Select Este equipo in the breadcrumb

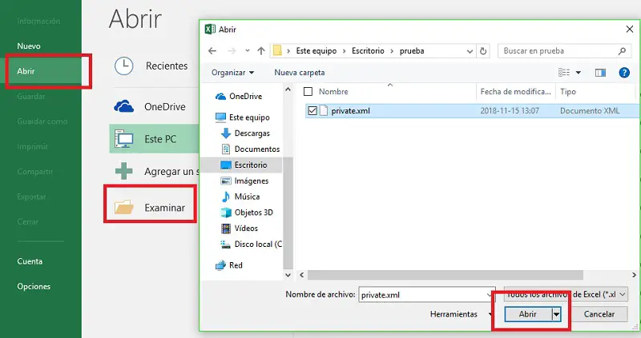click(x=316, y=51)
